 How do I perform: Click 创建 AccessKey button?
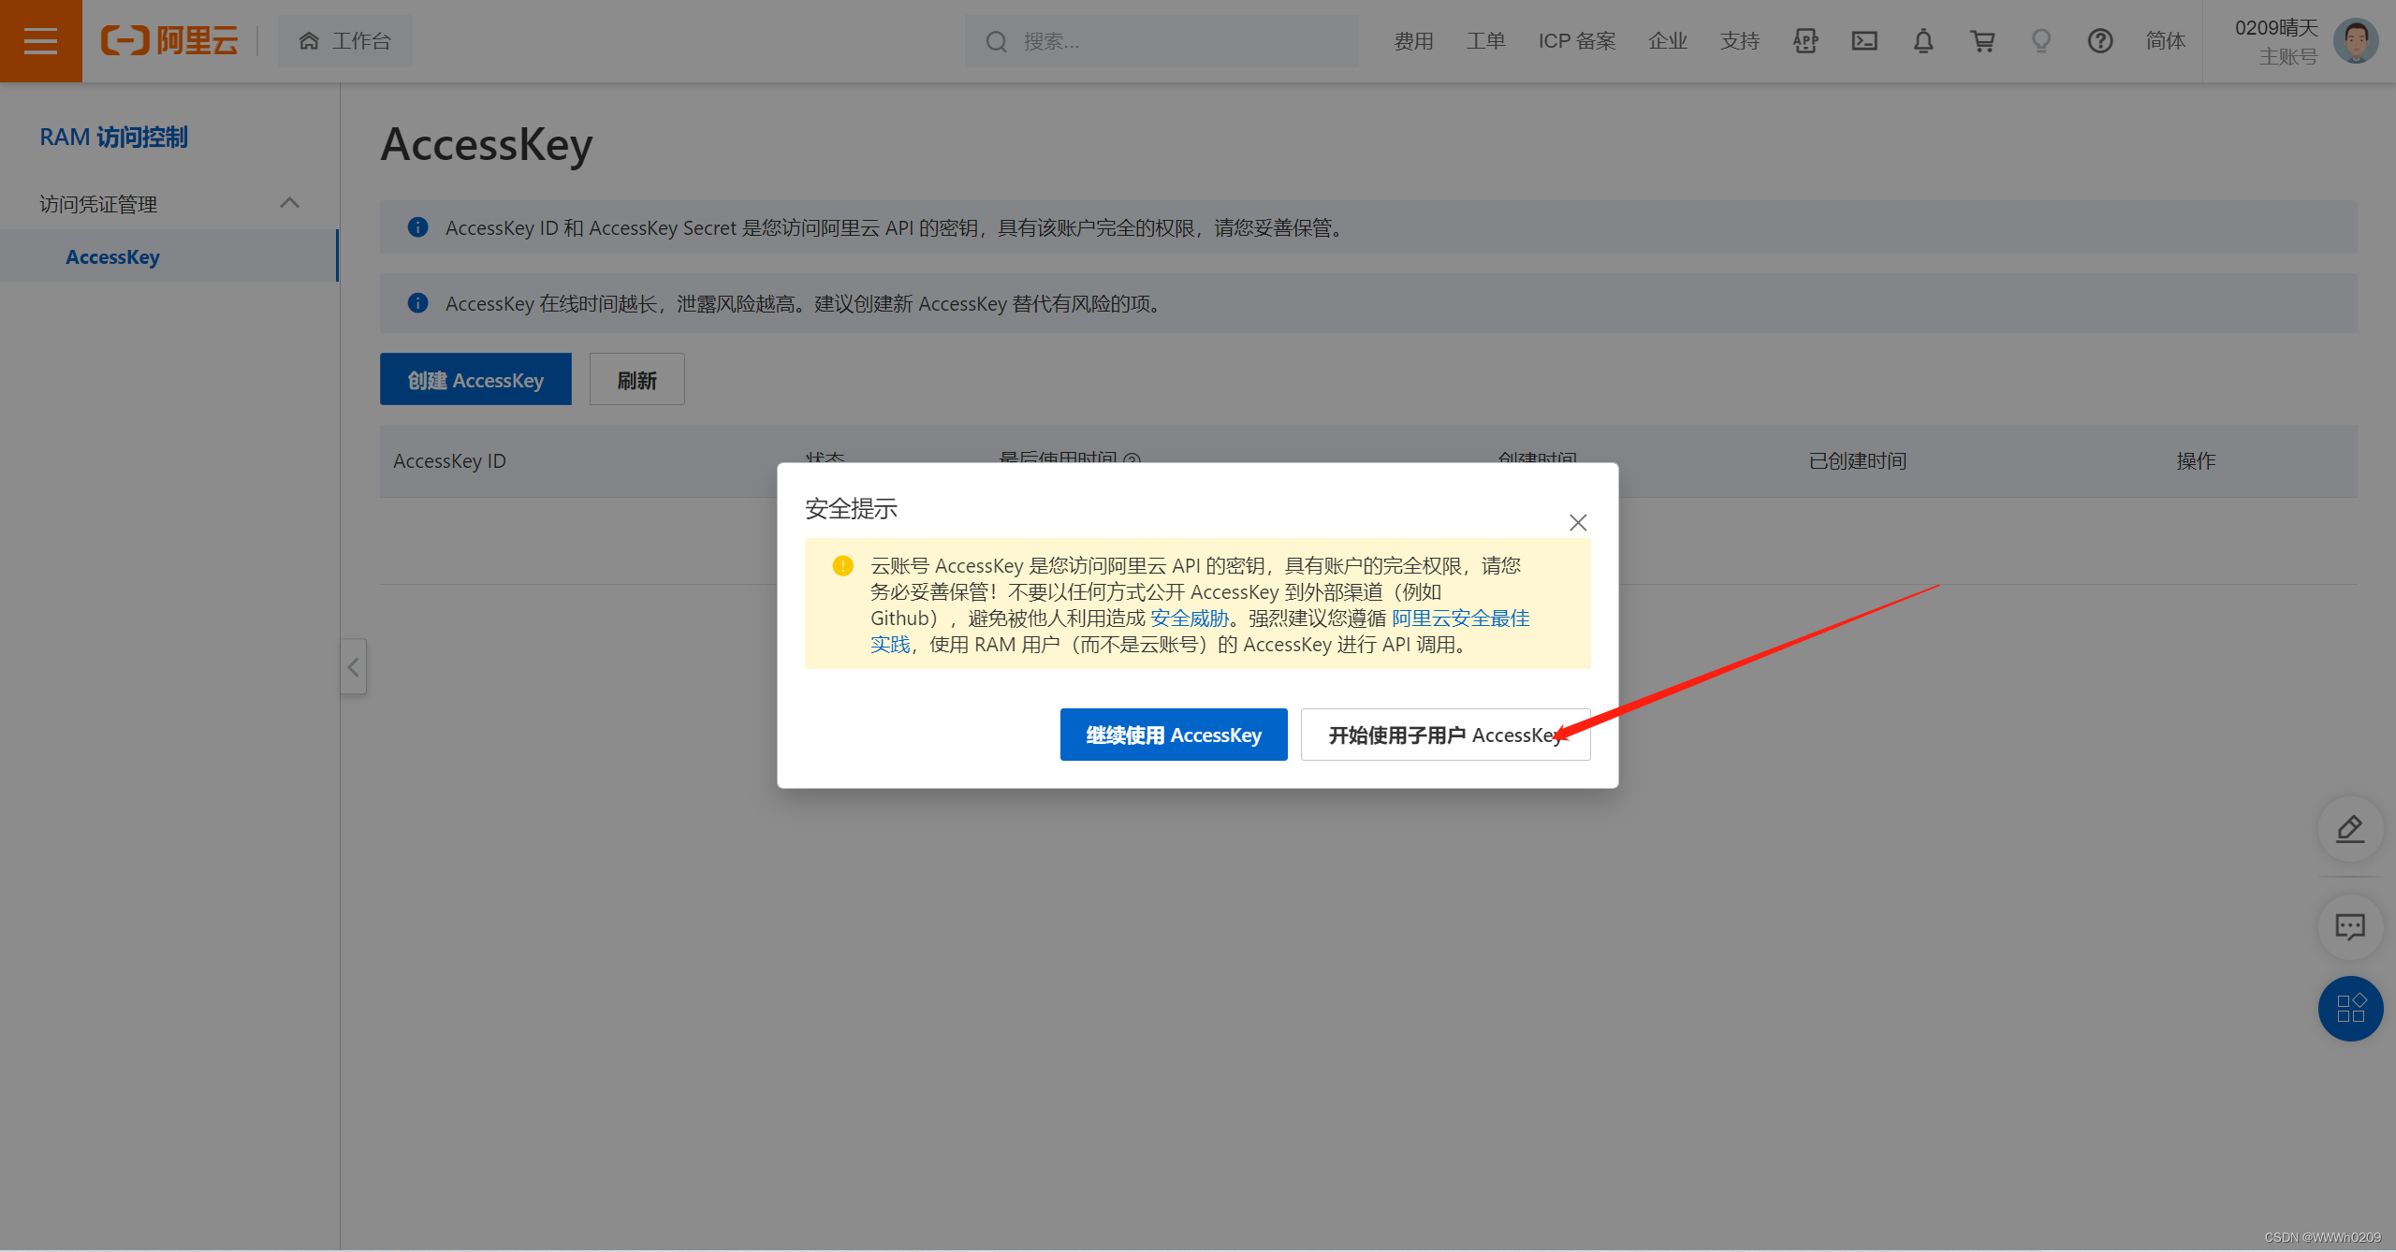click(x=475, y=380)
